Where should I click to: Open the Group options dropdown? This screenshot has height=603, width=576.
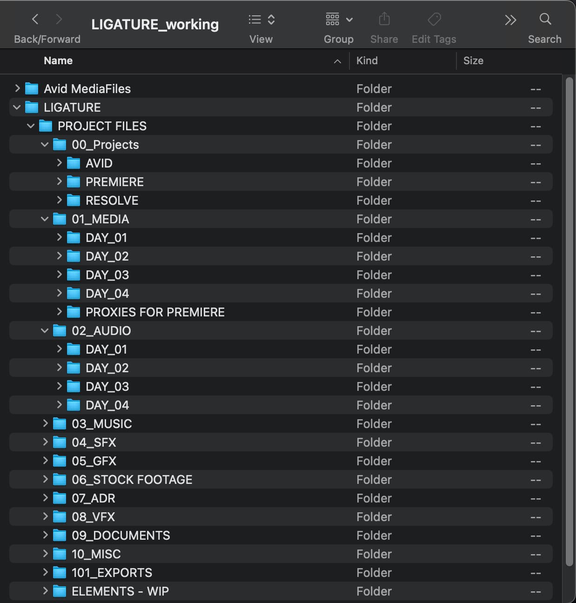click(x=339, y=20)
